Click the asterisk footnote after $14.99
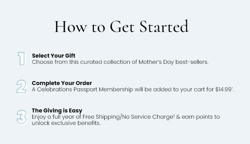The width and height of the screenshot is (250, 144). tap(232, 88)
